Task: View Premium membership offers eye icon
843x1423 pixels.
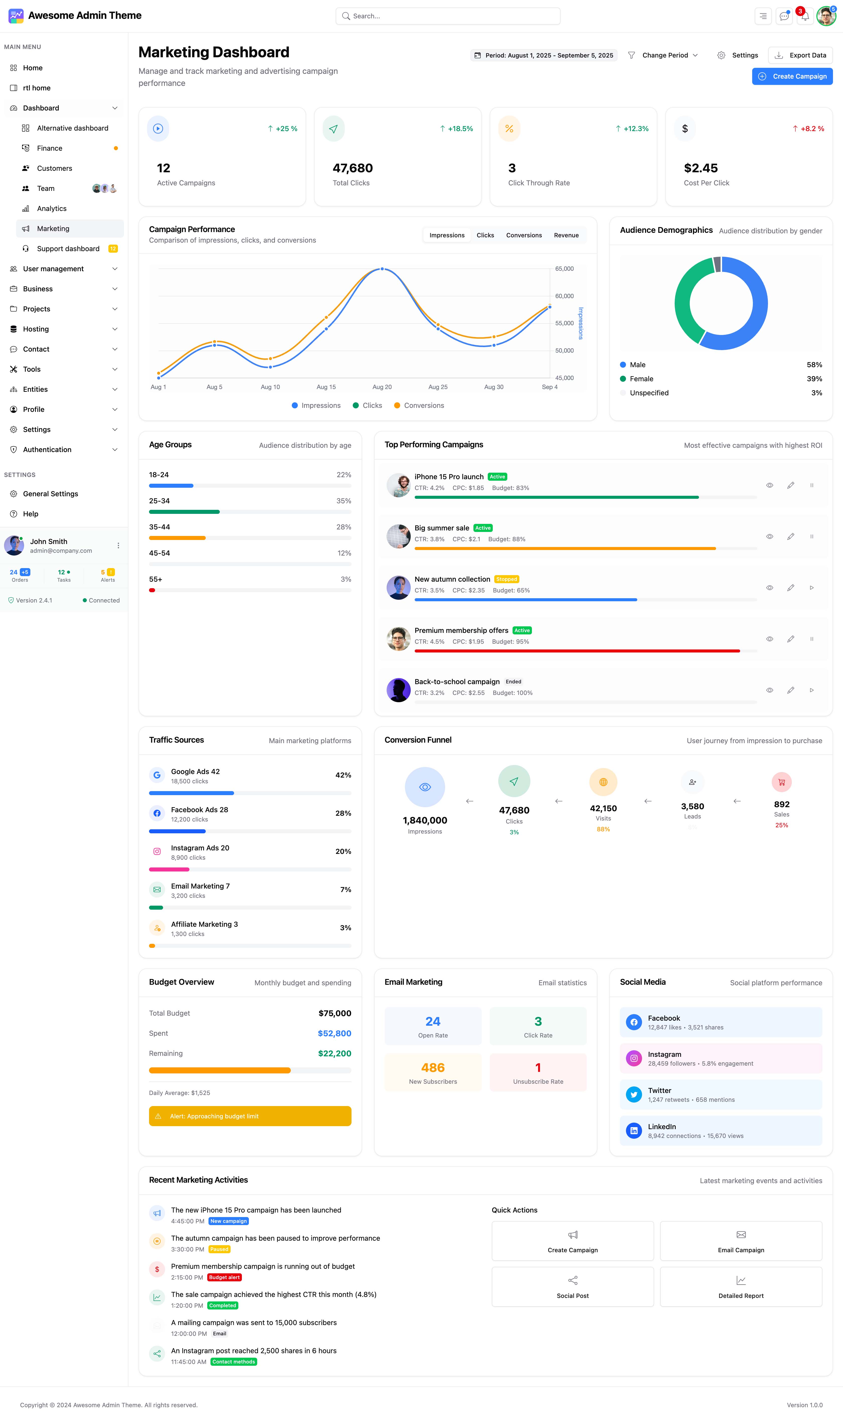Action: pyautogui.click(x=769, y=638)
